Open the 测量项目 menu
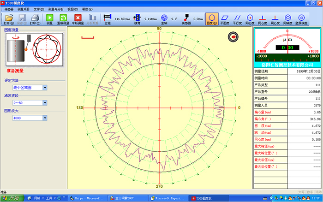This screenshot has height=202, width=323. [24, 9]
